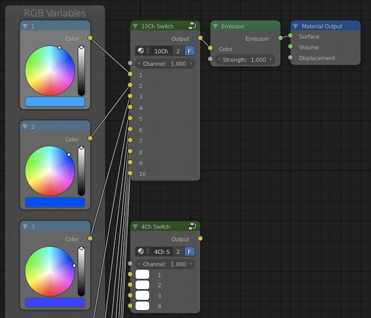Click 4Ch Switch Channel value field
371x318 pixels.
pos(165,264)
